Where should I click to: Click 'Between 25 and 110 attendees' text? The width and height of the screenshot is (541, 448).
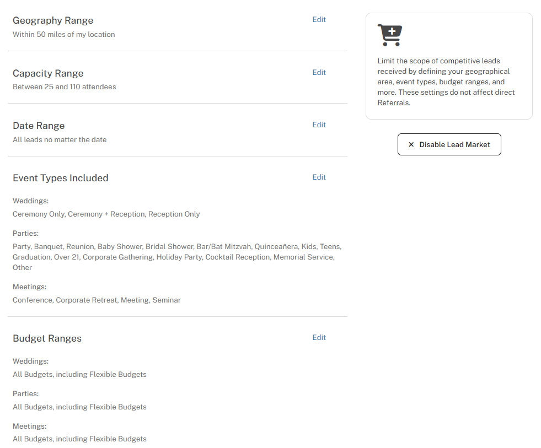[65, 87]
